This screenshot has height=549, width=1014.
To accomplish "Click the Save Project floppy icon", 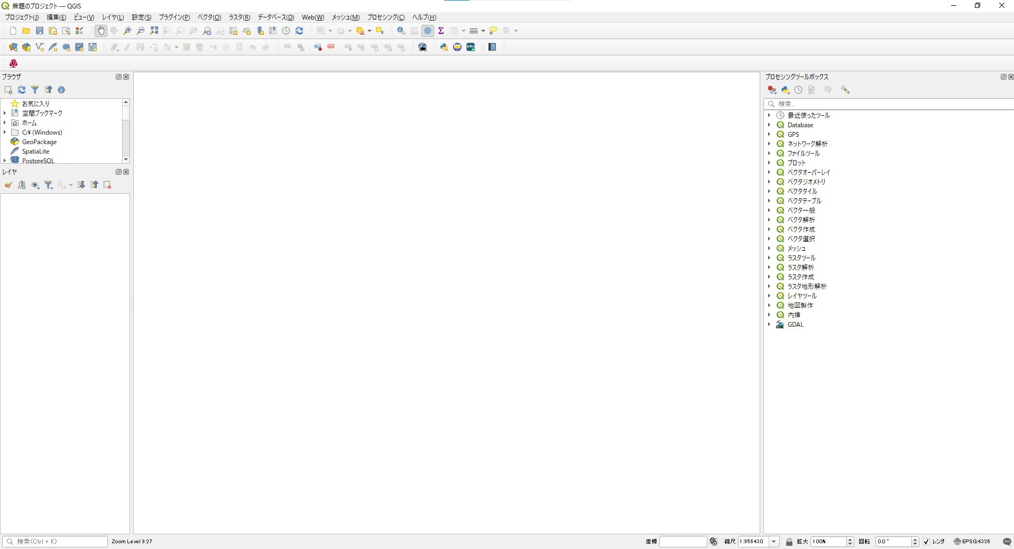I will [x=40, y=31].
